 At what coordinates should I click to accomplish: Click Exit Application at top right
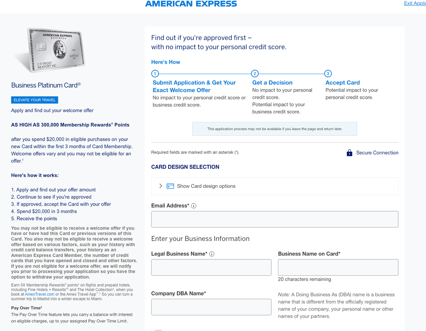pos(415,3)
